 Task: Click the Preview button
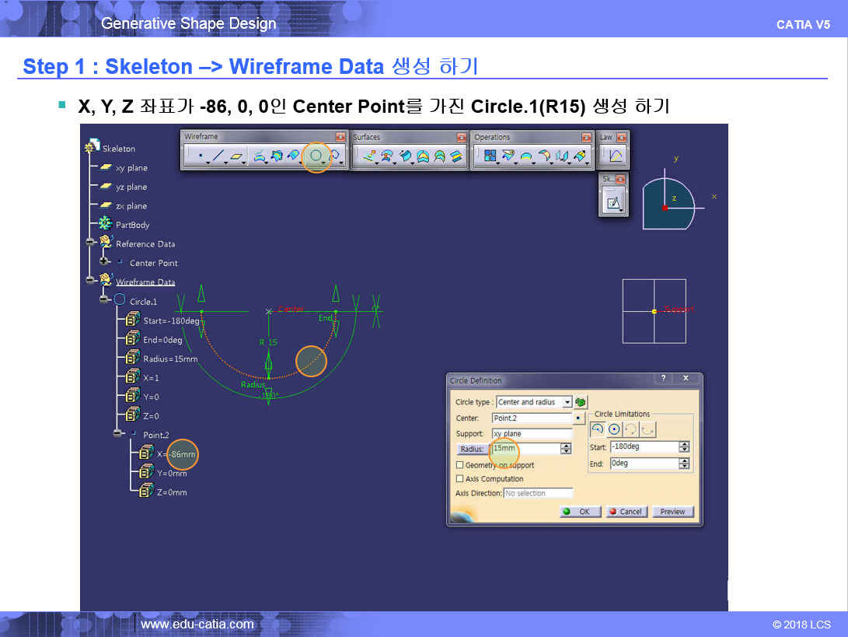(672, 512)
